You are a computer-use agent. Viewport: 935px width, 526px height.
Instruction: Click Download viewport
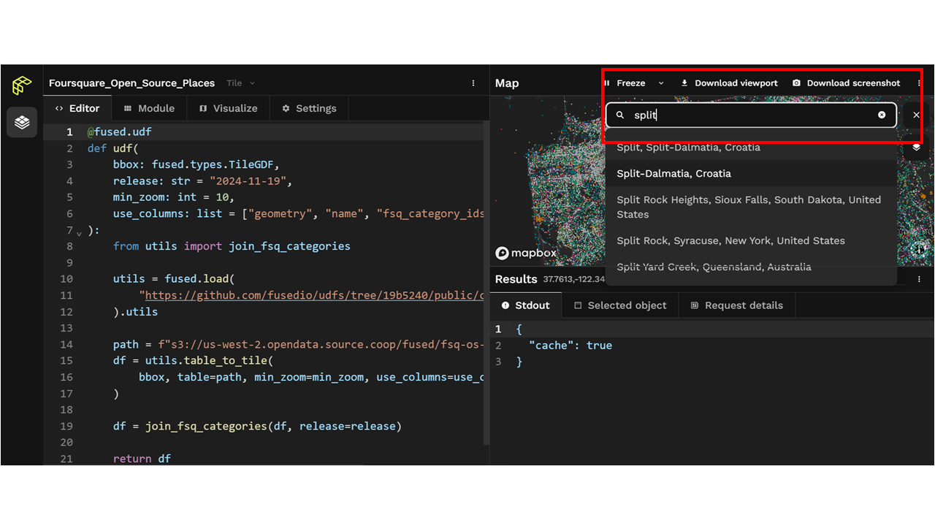pyautogui.click(x=729, y=83)
